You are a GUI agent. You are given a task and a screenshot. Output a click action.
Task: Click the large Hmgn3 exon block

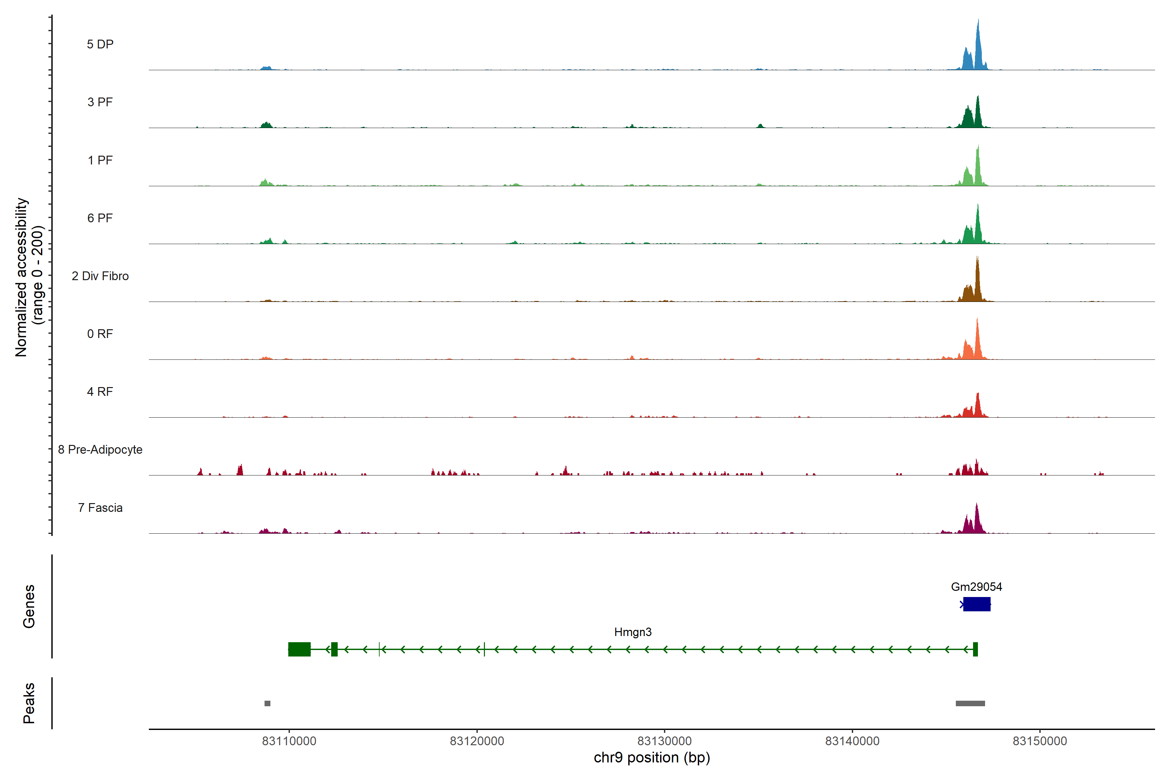(299, 649)
